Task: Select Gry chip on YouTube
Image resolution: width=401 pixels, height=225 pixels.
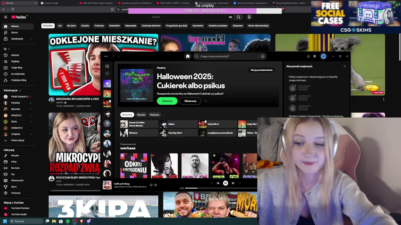Action: tap(60, 26)
